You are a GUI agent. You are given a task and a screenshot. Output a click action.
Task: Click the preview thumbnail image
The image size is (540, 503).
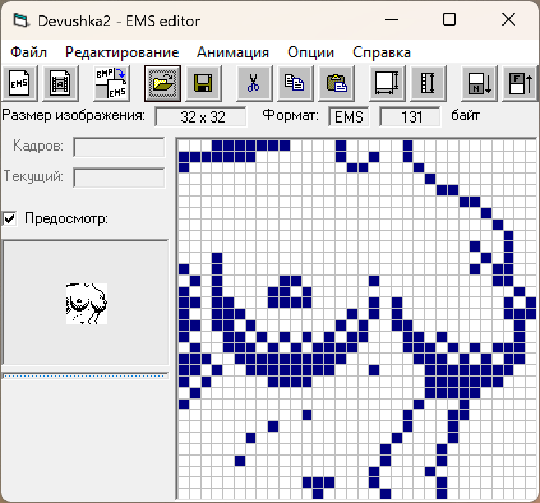(x=86, y=304)
